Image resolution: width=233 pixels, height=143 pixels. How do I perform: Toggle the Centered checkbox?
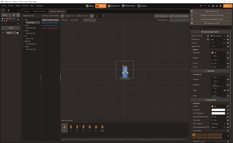(212, 53)
